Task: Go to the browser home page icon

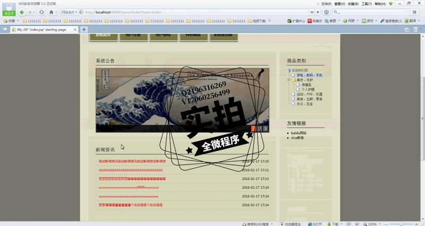Action: (x=52, y=12)
